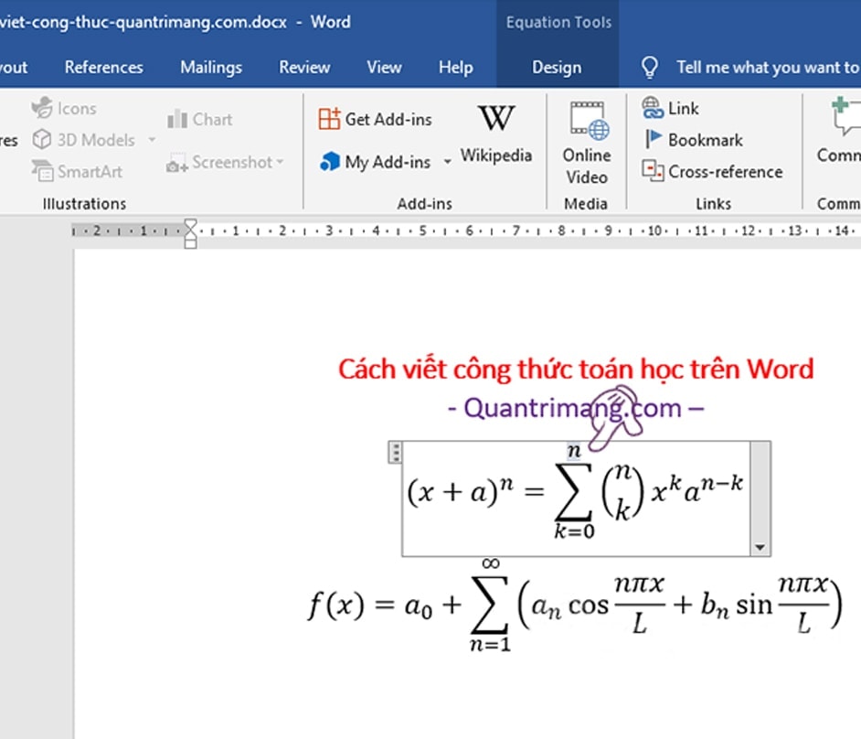
Task: Expand the Screenshot dropdown arrow
Action: pyautogui.click(x=280, y=162)
